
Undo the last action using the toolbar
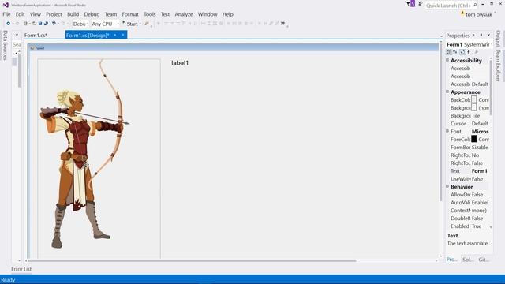tap(54, 24)
